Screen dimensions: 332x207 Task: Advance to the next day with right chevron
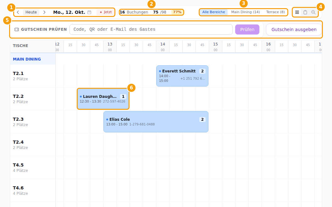[44, 12]
